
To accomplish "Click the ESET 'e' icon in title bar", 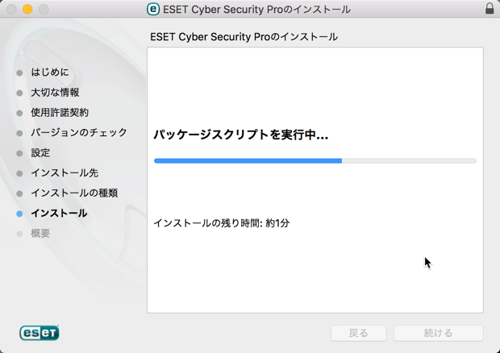I will 153,9.
